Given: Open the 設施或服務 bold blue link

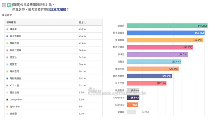Looking at the screenshot, I should pyautogui.click(x=58, y=9).
